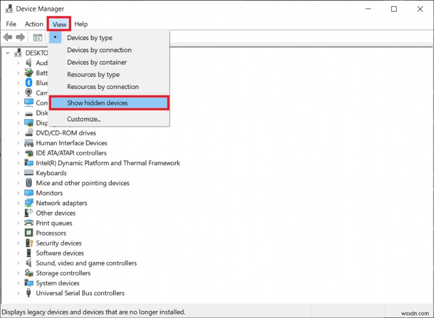
Task: Select the IDE ATA/ATAPI controllers text
Action: click(71, 153)
